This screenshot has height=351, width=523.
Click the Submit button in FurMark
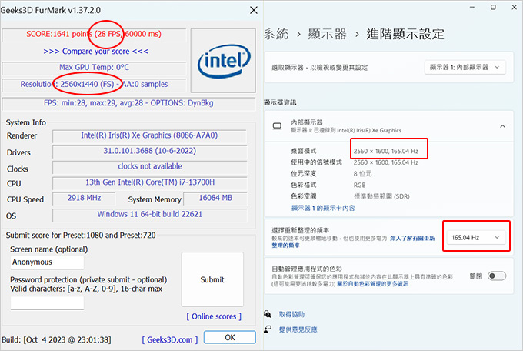[212, 279]
